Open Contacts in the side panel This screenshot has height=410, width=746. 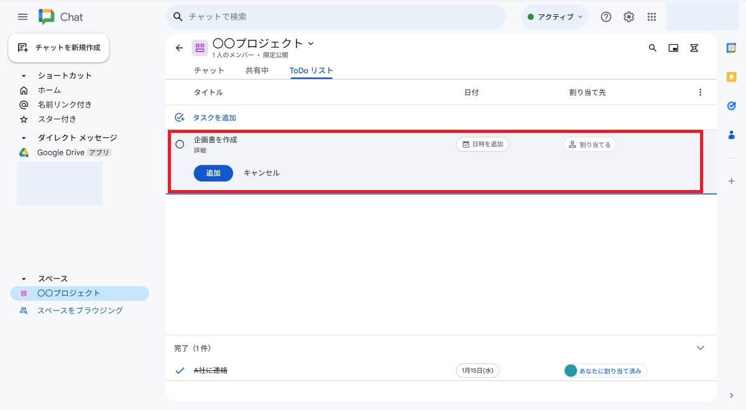tap(731, 135)
